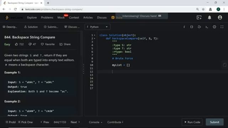Open the Articles menu item
Viewport: 228px width, 128px height.
(88, 17)
